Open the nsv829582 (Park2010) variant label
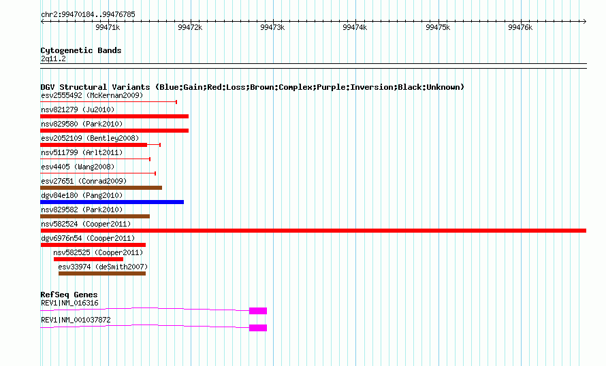This screenshot has width=606, height=366. pyautogui.click(x=82, y=210)
